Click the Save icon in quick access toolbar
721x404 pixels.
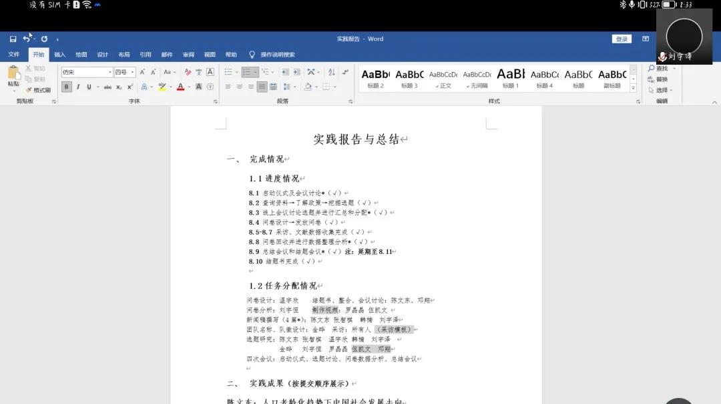click(x=13, y=39)
